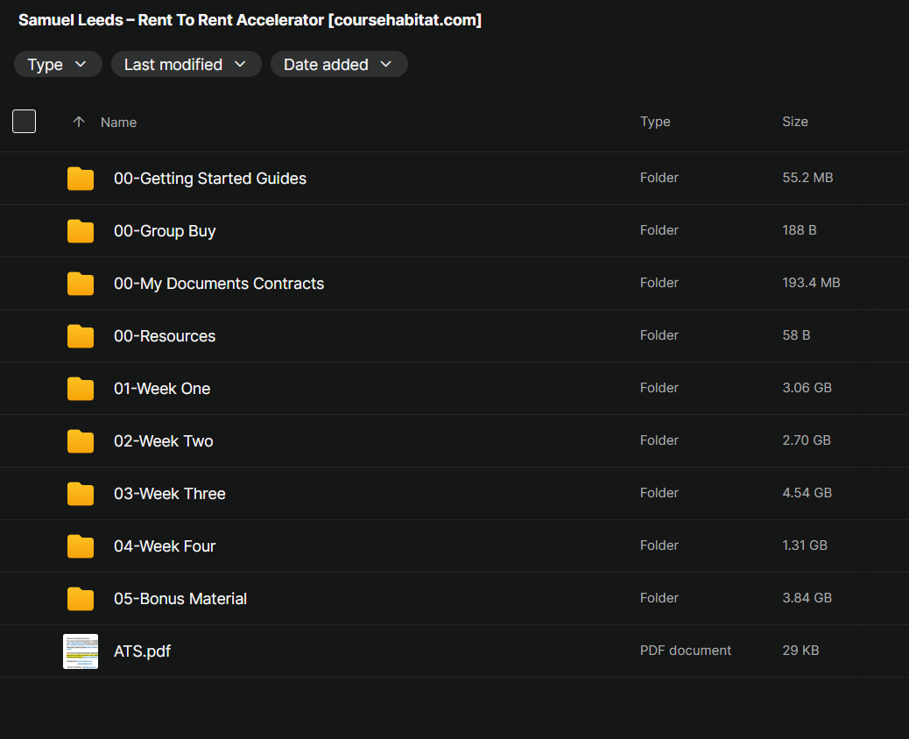This screenshot has width=909, height=739.
Task: Open the 02-Week Two folder name
Action: [x=164, y=441]
